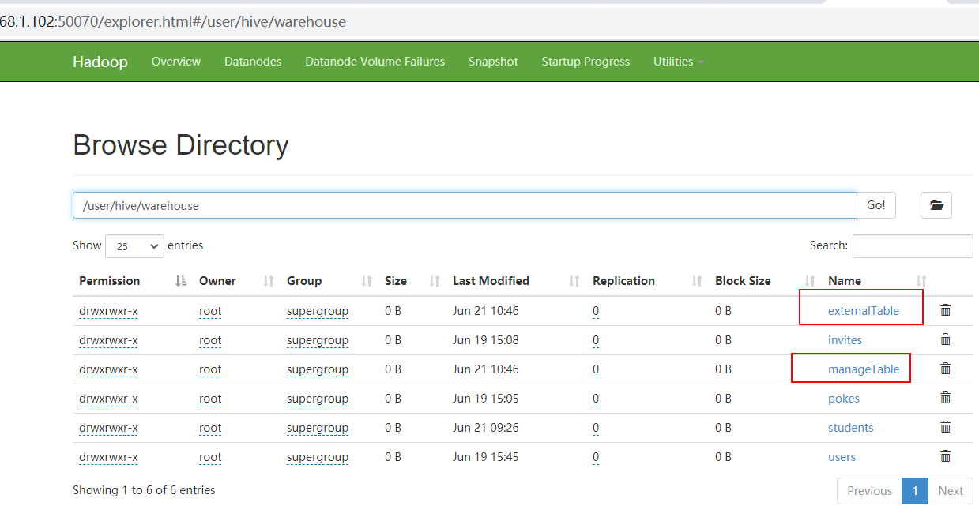Click inside the Search field

pyautogui.click(x=913, y=245)
